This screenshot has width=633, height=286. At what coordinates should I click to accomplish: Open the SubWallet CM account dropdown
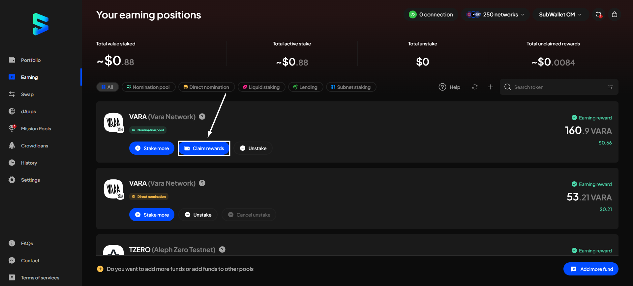(x=560, y=14)
